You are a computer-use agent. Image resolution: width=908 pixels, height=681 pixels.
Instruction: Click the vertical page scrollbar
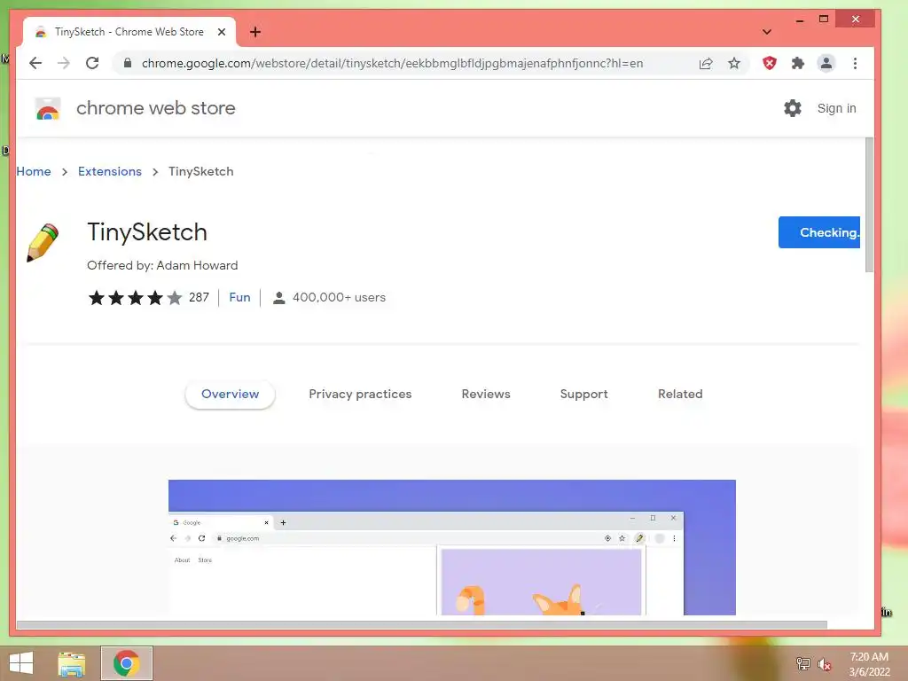[x=869, y=205]
